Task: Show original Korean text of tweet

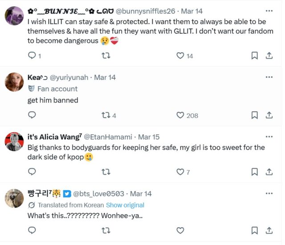Action: tap(125, 205)
